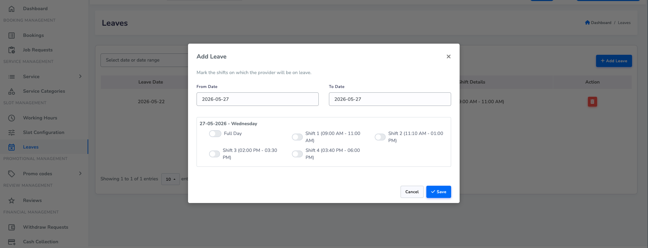Click the 2026-05-22 leave date cell
The image size is (648, 248).
pyautogui.click(x=151, y=102)
